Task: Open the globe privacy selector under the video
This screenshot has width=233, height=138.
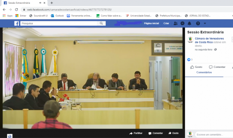Action: tap(10, 136)
